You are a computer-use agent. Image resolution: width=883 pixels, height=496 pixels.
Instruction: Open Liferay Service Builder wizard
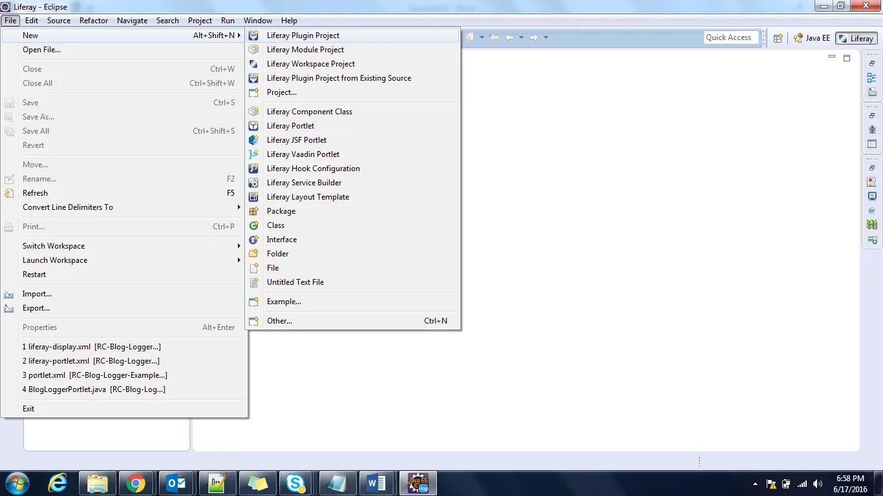352,183
